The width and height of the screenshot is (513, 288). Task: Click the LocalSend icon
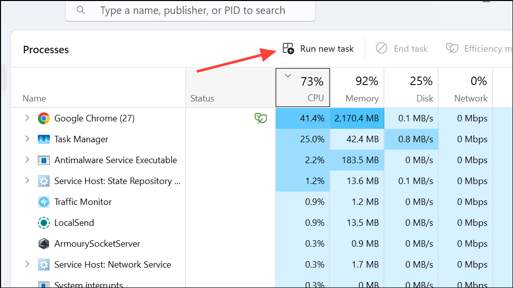click(43, 223)
